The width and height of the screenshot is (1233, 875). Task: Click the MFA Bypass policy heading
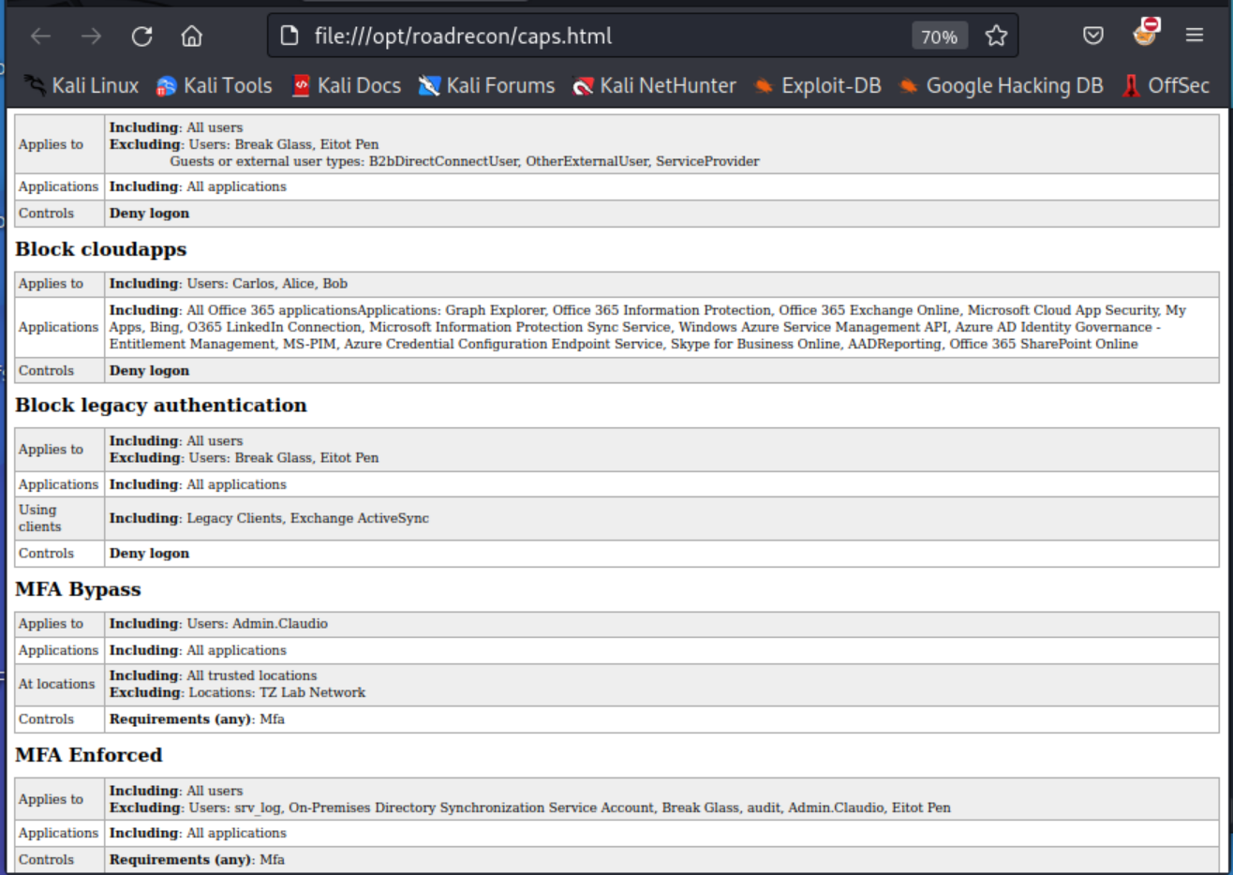pos(78,589)
